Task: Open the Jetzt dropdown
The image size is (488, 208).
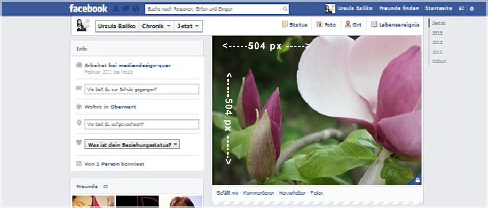Action: 188,27
